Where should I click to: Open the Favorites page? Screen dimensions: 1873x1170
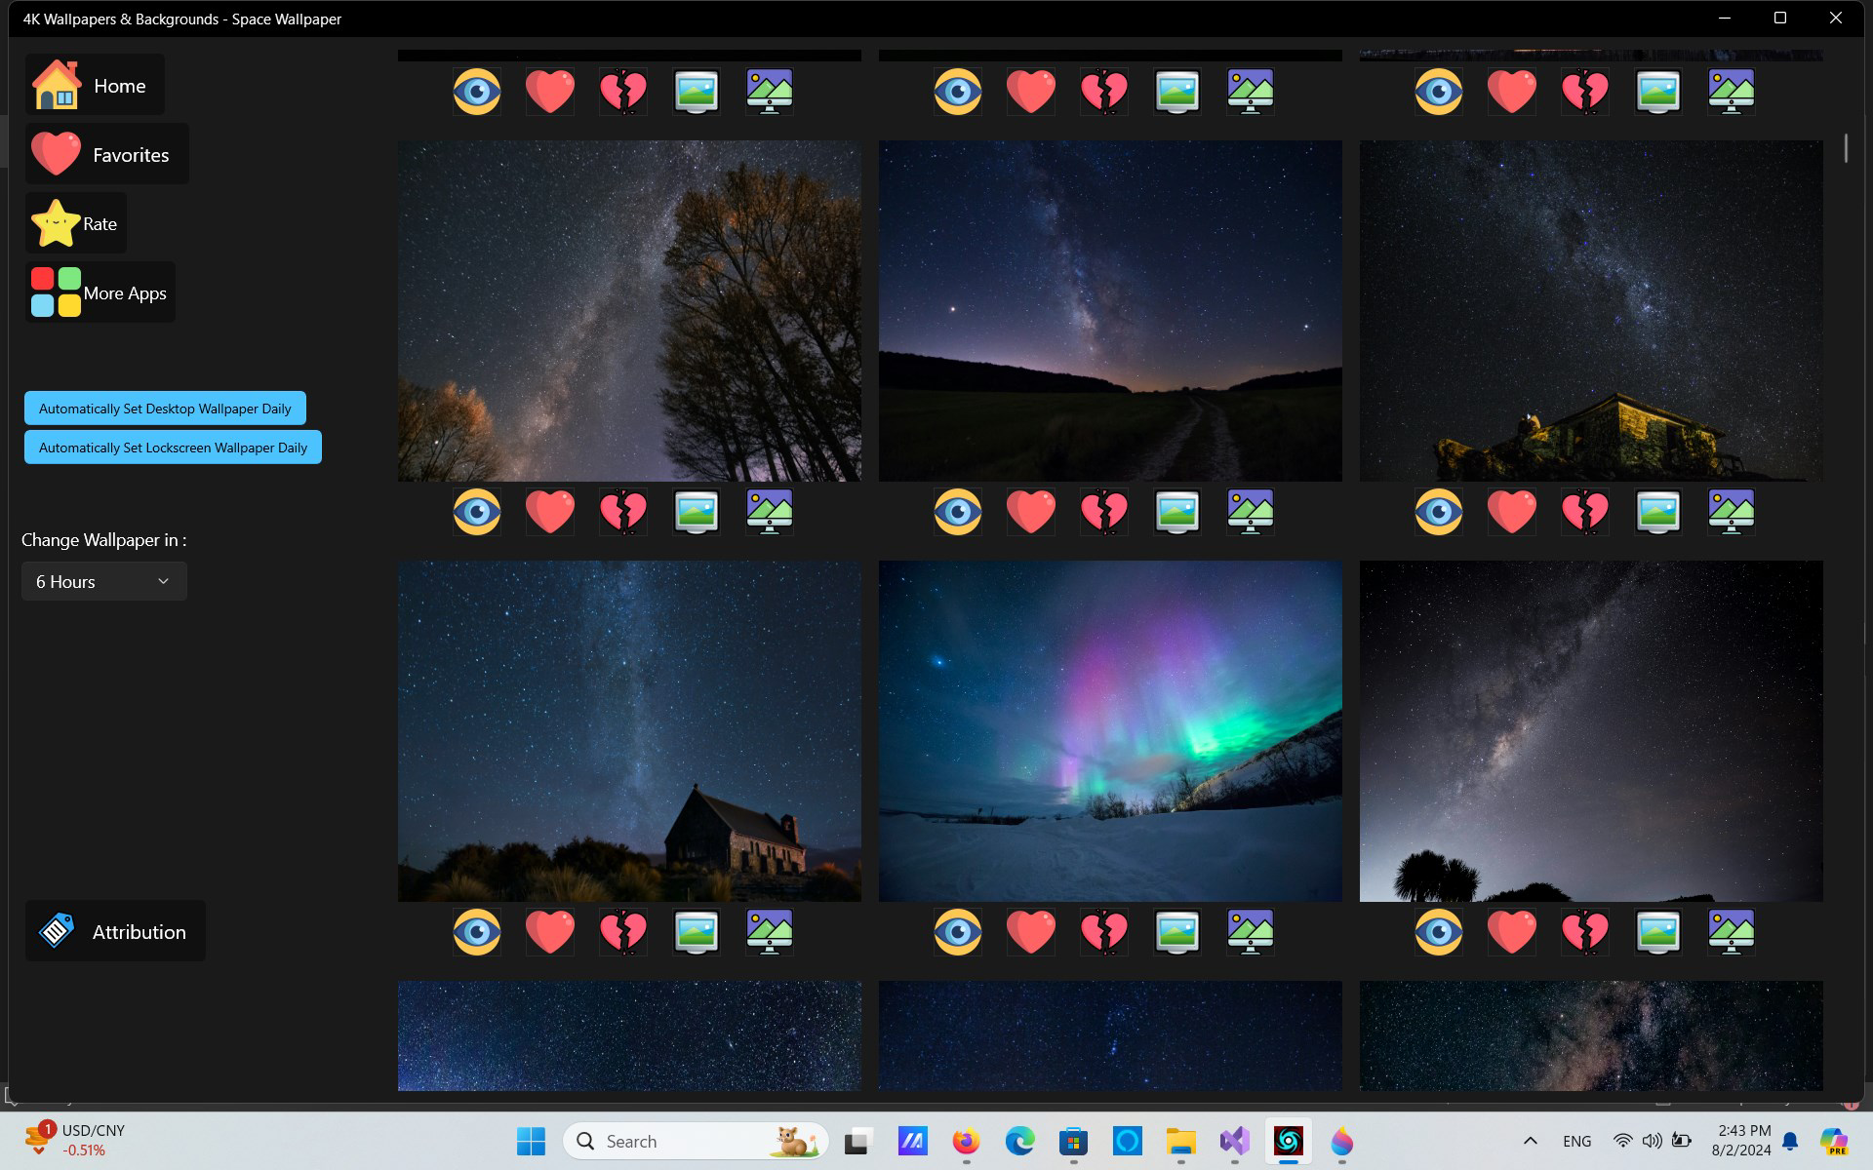[x=107, y=154]
